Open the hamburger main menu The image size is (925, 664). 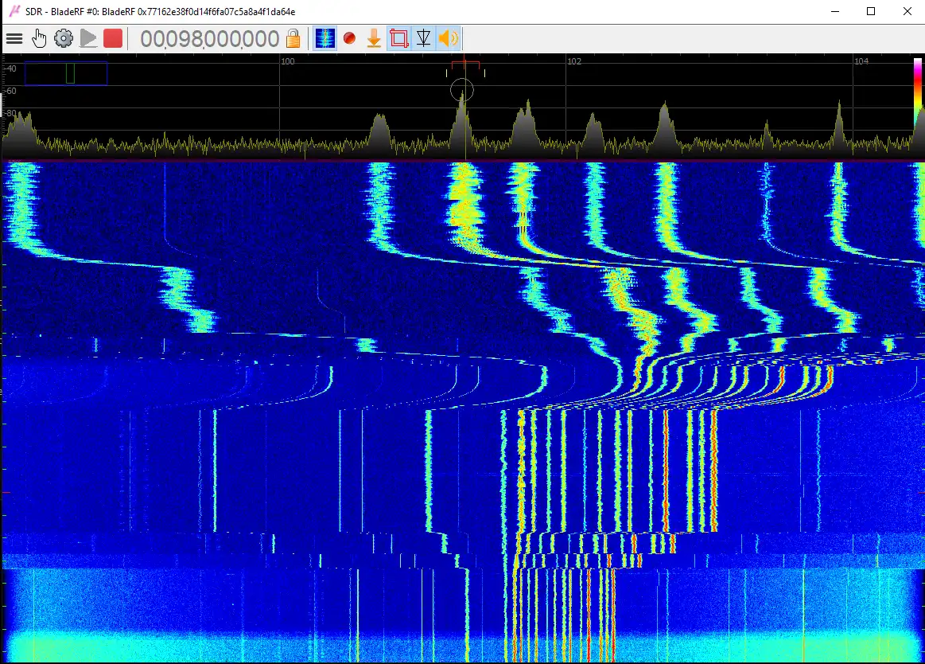(14, 39)
